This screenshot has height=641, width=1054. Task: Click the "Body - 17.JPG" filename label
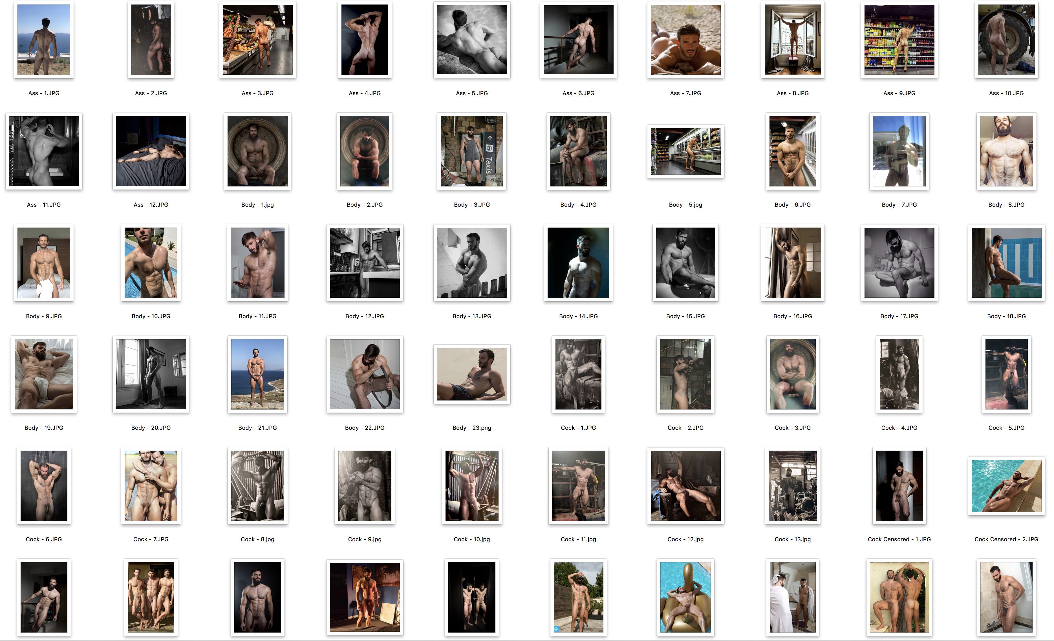tap(899, 316)
